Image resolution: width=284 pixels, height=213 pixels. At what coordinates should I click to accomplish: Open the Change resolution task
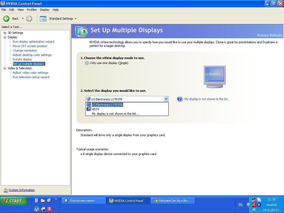tap(25, 50)
